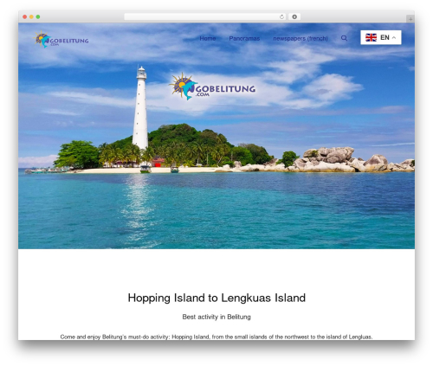
Task: Go to the Home menu item
Action: pos(208,38)
